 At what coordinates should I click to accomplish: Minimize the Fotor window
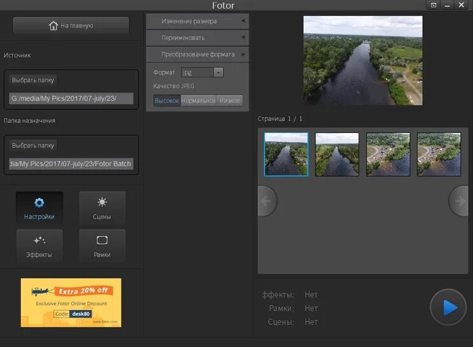(448, 5)
